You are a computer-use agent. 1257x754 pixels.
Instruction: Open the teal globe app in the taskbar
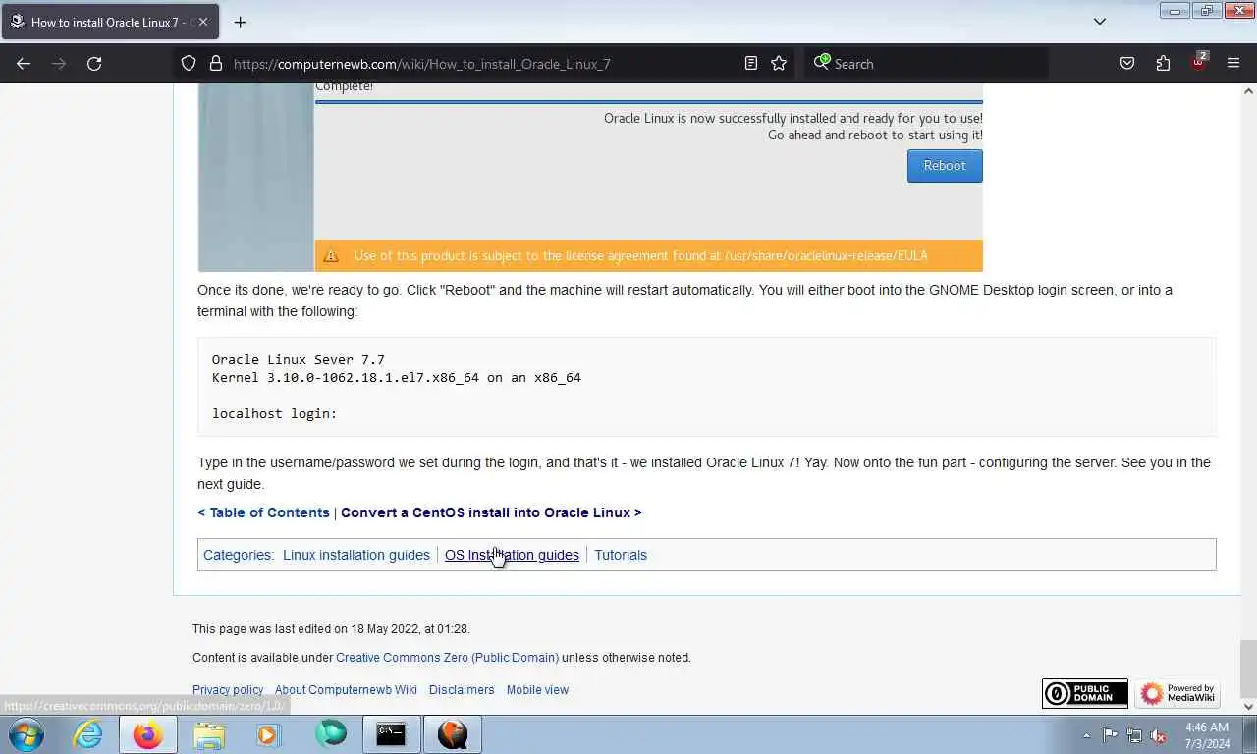(x=330, y=734)
